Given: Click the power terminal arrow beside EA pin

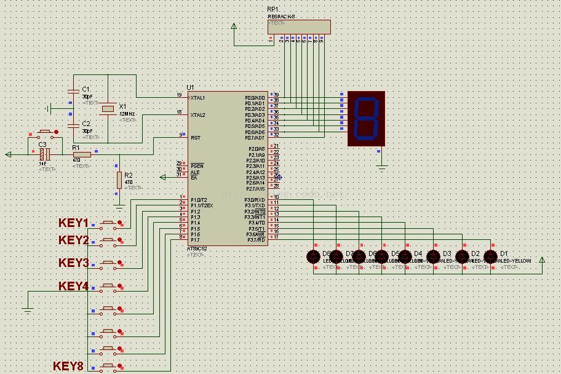Looking at the screenshot, I should [163, 177].
